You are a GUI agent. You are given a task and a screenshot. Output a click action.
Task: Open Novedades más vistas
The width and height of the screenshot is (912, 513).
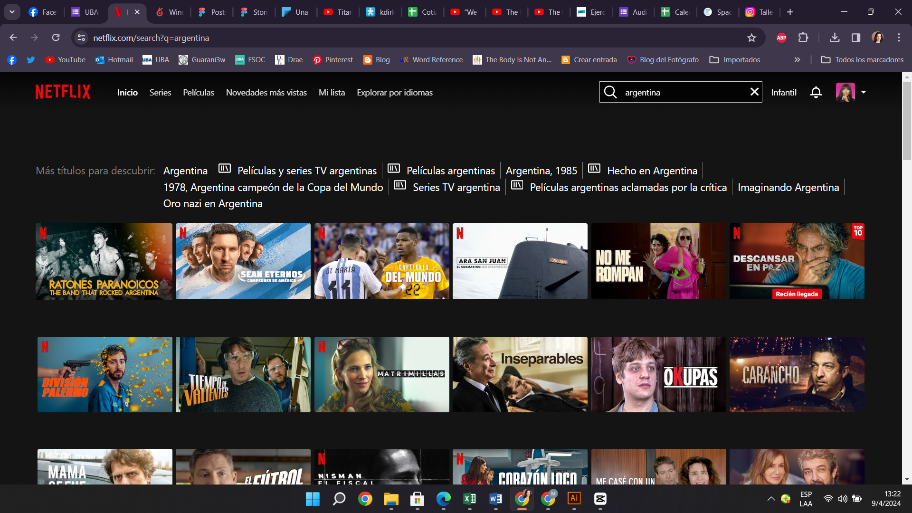pos(266,93)
